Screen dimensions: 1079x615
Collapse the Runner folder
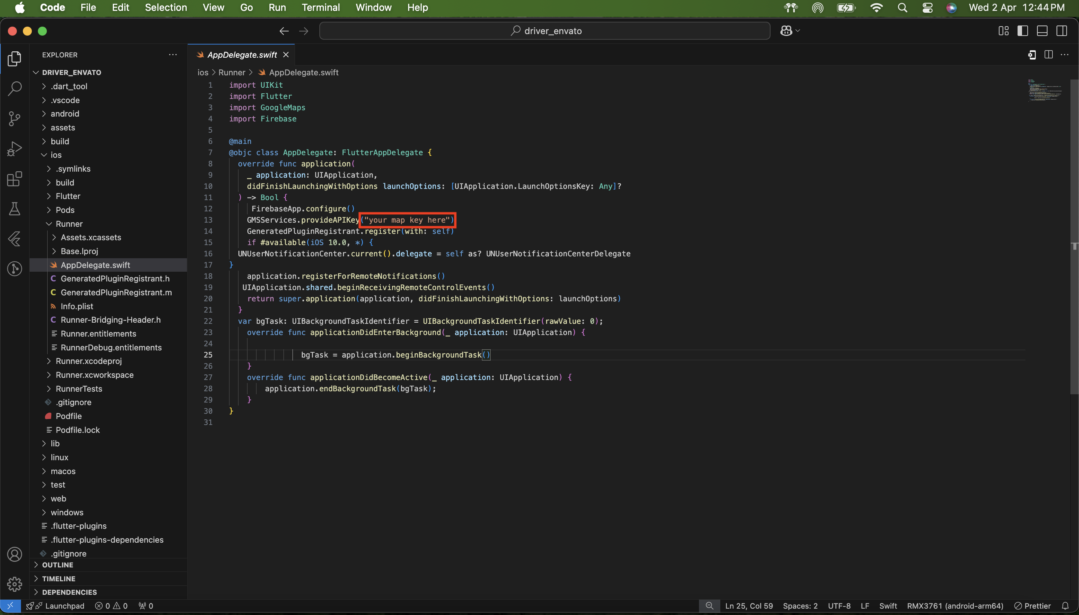click(x=69, y=224)
